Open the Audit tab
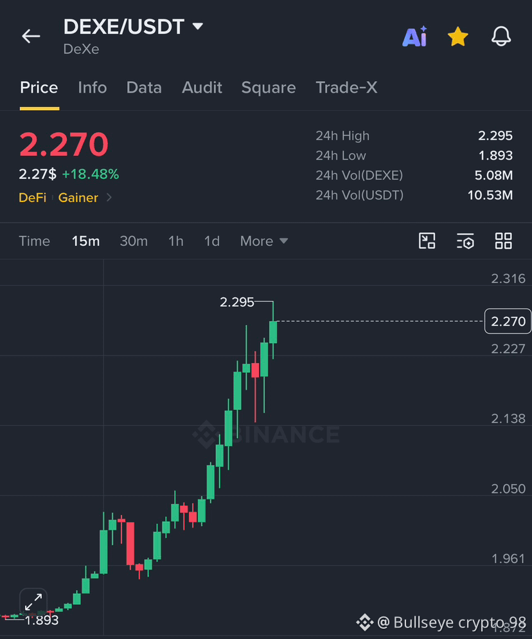 point(202,88)
